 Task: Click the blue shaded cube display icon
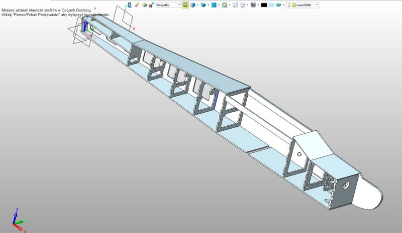pos(193,5)
